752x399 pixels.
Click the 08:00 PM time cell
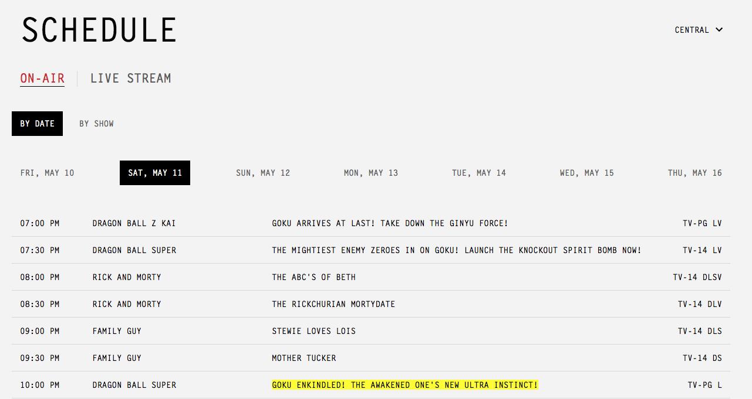(40, 277)
